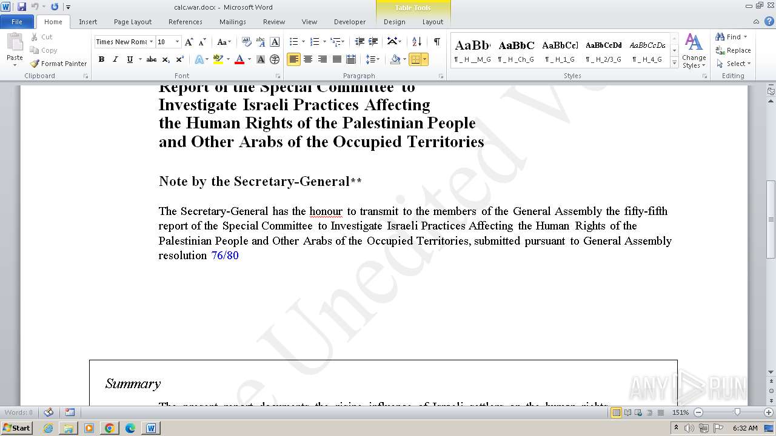Screen dimensions: 776x436
Task: Click the Windows Start button
Action: pos(16,428)
